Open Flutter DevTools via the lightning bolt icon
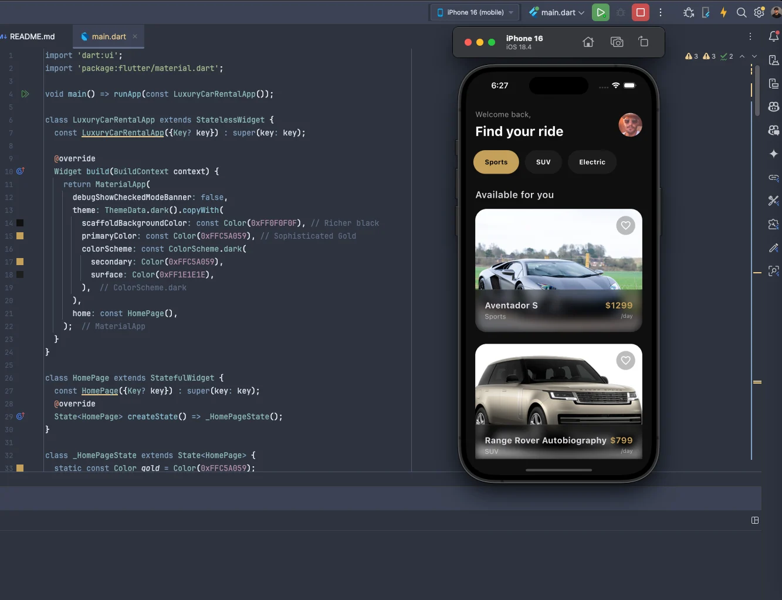This screenshot has height=600, width=782. 723,12
